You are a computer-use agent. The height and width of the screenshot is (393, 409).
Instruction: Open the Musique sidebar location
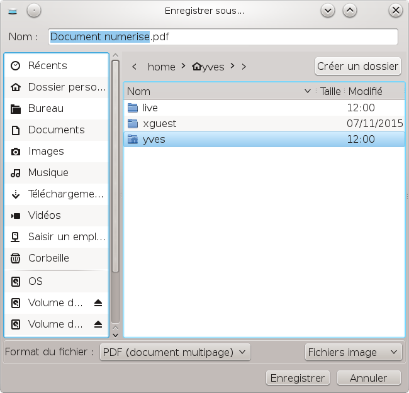click(48, 172)
